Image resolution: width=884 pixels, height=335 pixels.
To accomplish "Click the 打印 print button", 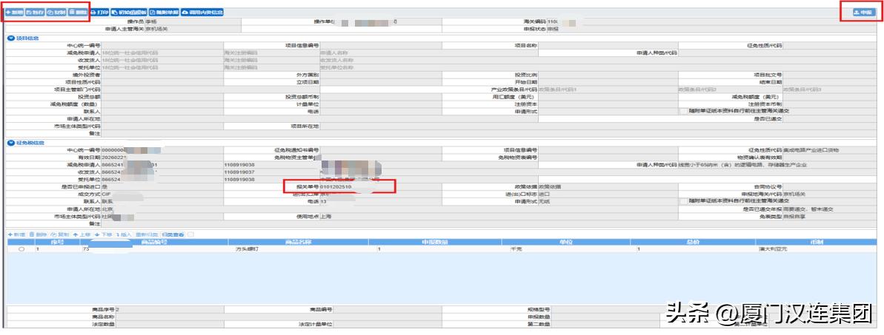I will 99,12.
